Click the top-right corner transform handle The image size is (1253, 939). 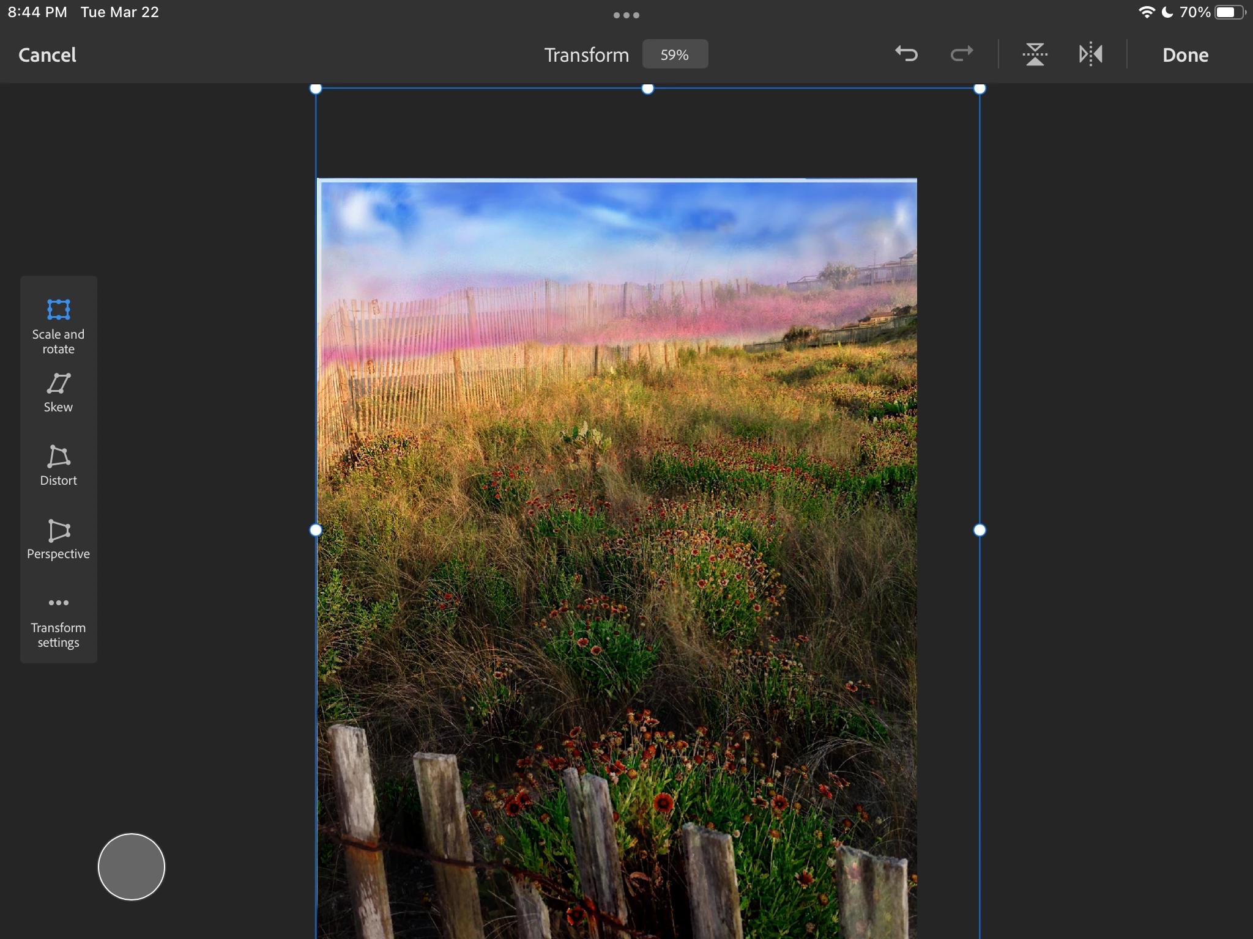980,89
